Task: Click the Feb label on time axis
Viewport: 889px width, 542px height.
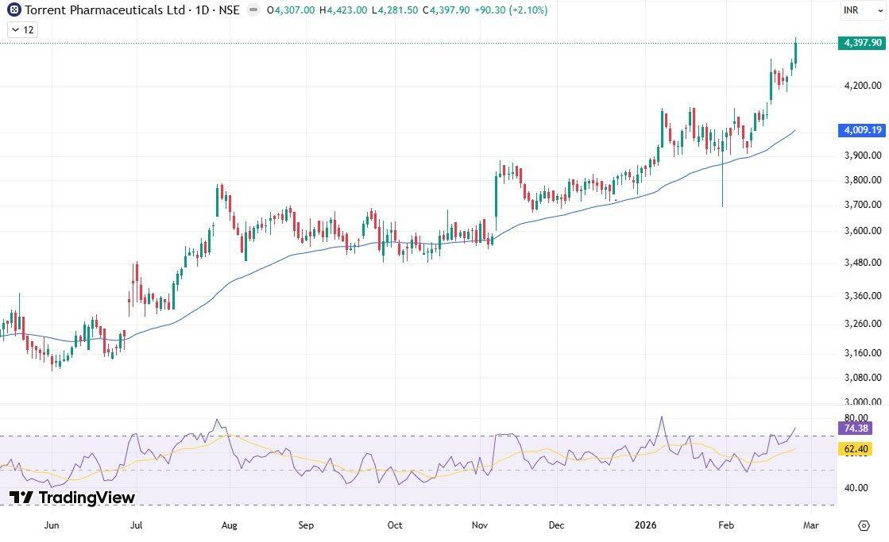Action: (725, 525)
